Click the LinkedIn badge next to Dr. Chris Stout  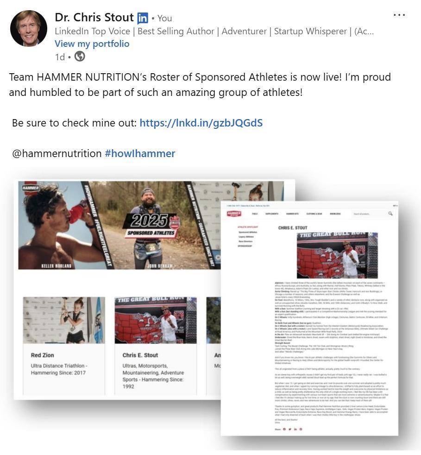(143, 18)
